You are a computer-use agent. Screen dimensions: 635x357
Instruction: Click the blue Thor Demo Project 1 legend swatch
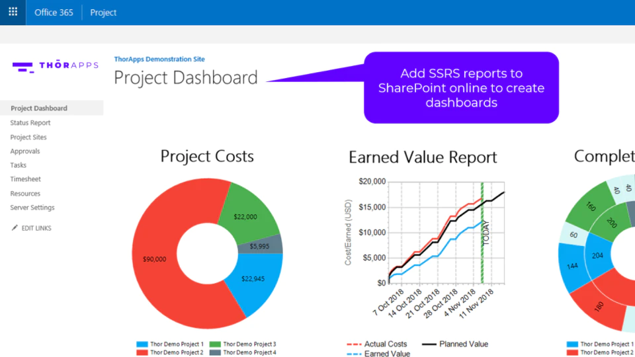[142, 344]
